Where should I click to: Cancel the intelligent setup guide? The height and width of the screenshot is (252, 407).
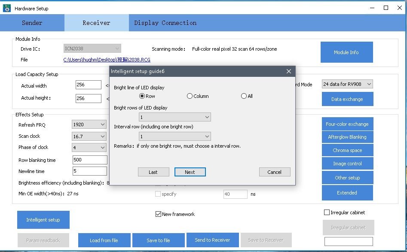click(x=274, y=172)
